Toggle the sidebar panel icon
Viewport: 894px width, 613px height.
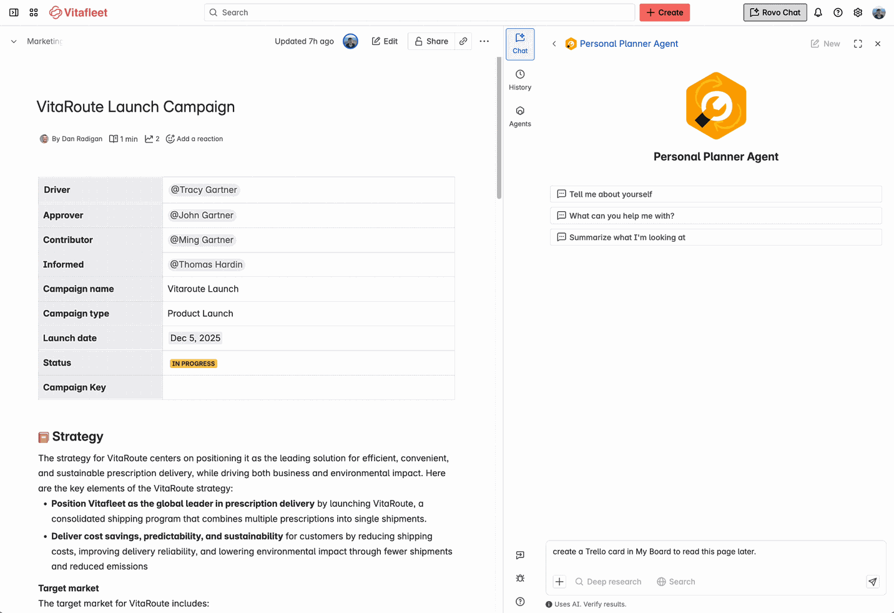point(14,12)
